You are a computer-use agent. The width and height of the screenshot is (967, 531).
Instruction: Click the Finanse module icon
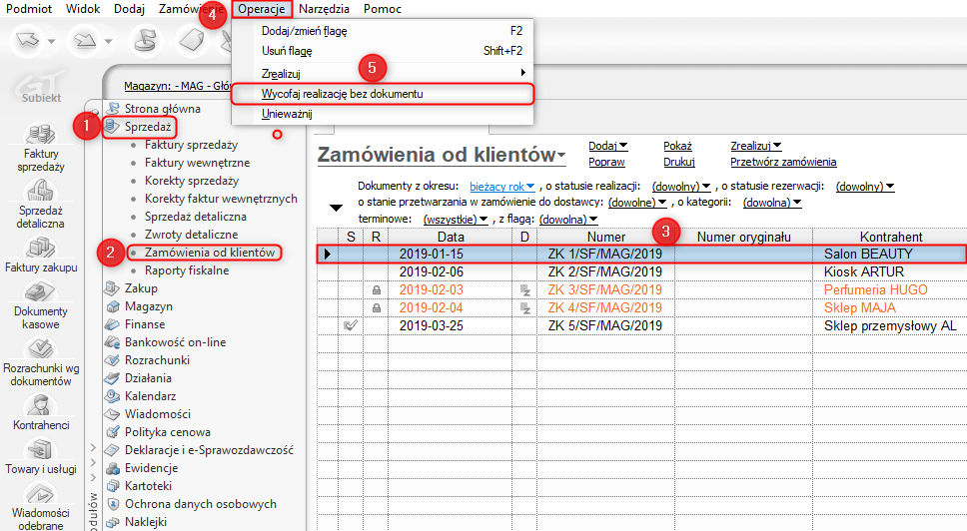(x=112, y=324)
